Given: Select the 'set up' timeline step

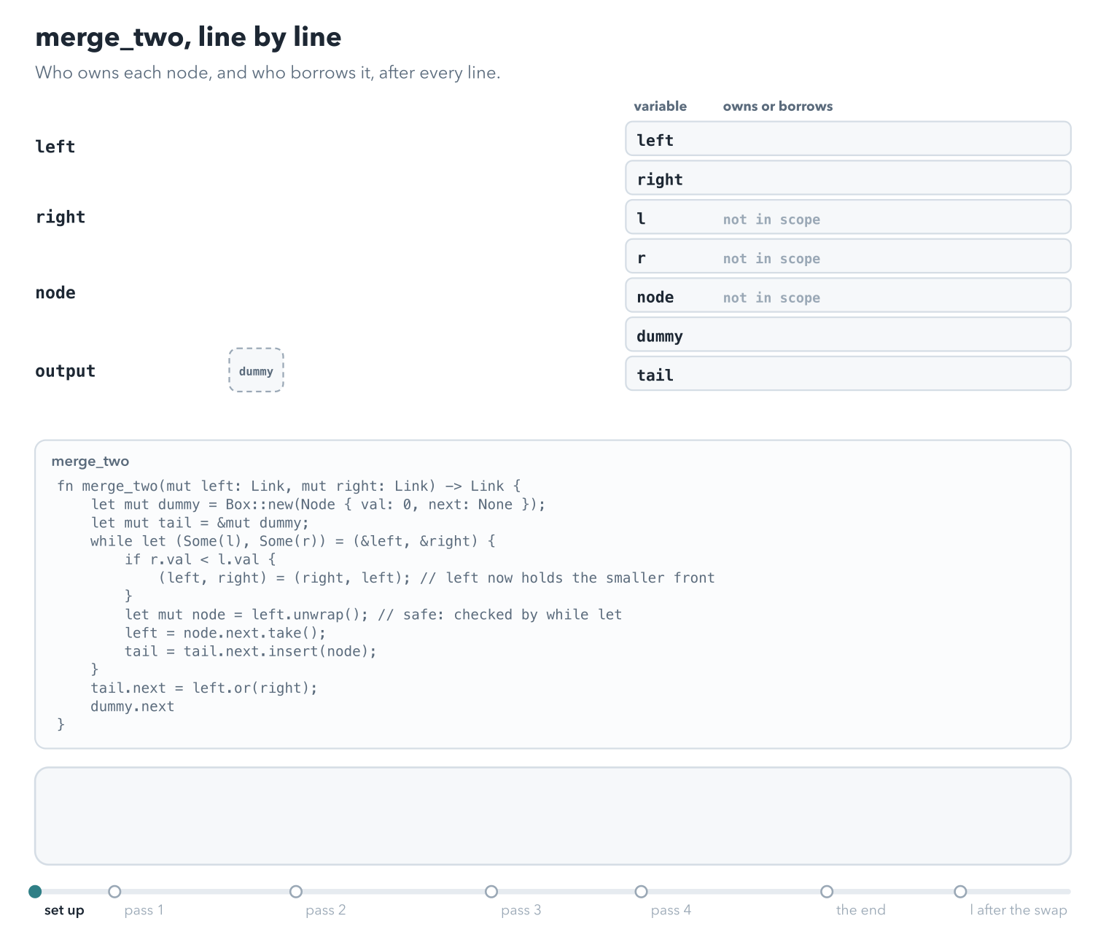Looking at the screenshot, I should click(35, 891).
